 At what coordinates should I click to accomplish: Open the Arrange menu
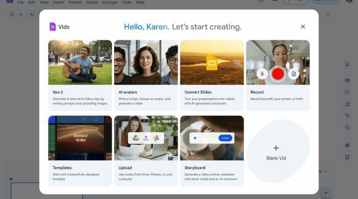(109, 2)
